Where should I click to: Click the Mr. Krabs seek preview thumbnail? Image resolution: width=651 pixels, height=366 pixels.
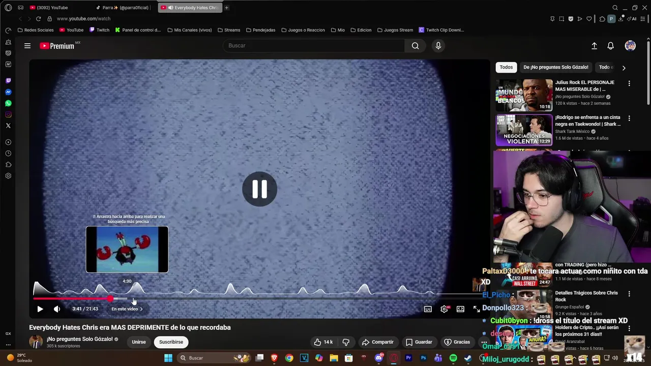point(127,250)
